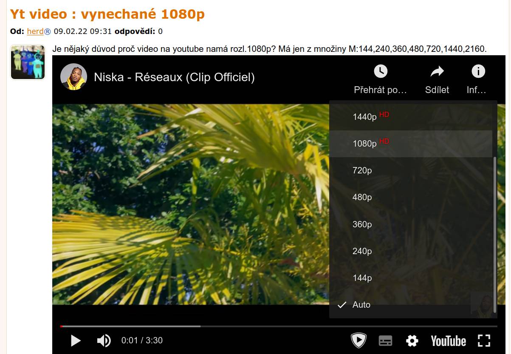Image resolution: width=511 pixels, height=354 pixels.
Task: Enter fullscreen mode
Action: click(484, 340)
